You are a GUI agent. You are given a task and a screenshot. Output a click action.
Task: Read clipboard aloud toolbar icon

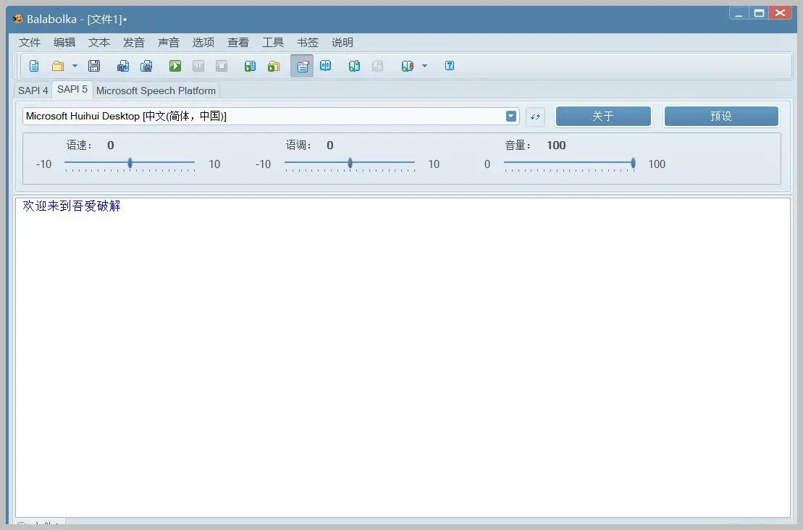pos(250,66)
